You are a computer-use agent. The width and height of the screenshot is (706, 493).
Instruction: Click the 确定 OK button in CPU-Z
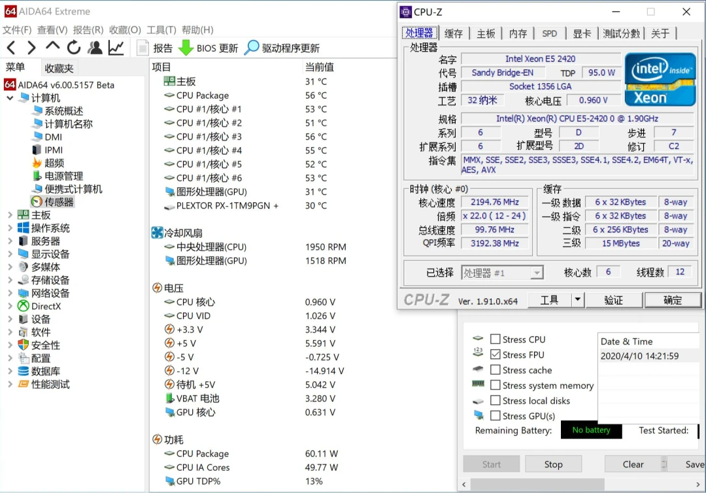pyautogui.click(x=673, y=300)
